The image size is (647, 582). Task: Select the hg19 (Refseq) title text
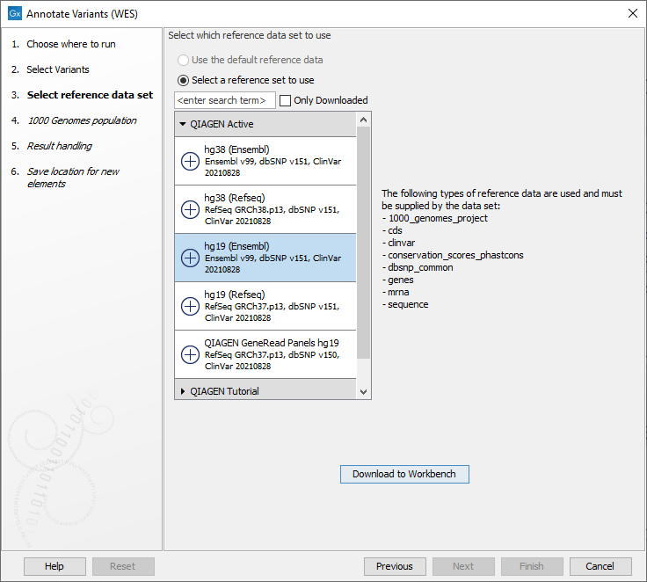(235, 295)
